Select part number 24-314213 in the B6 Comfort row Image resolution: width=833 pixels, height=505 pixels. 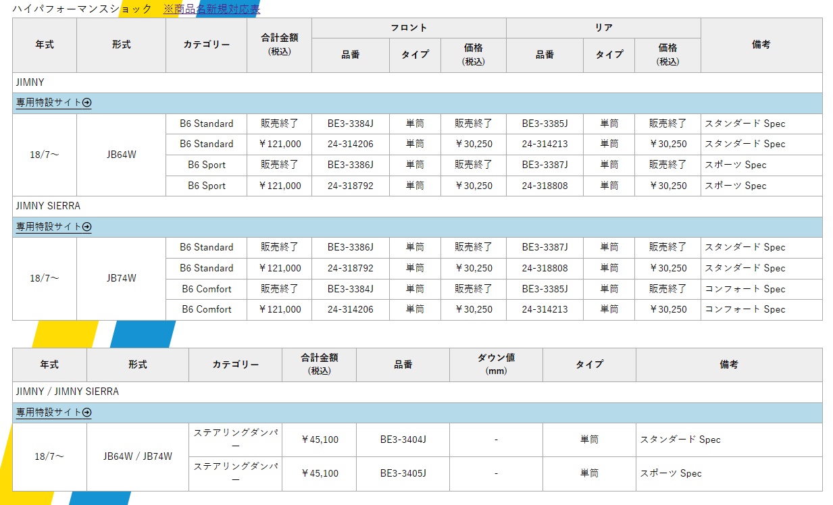click(x=545, y=309)
